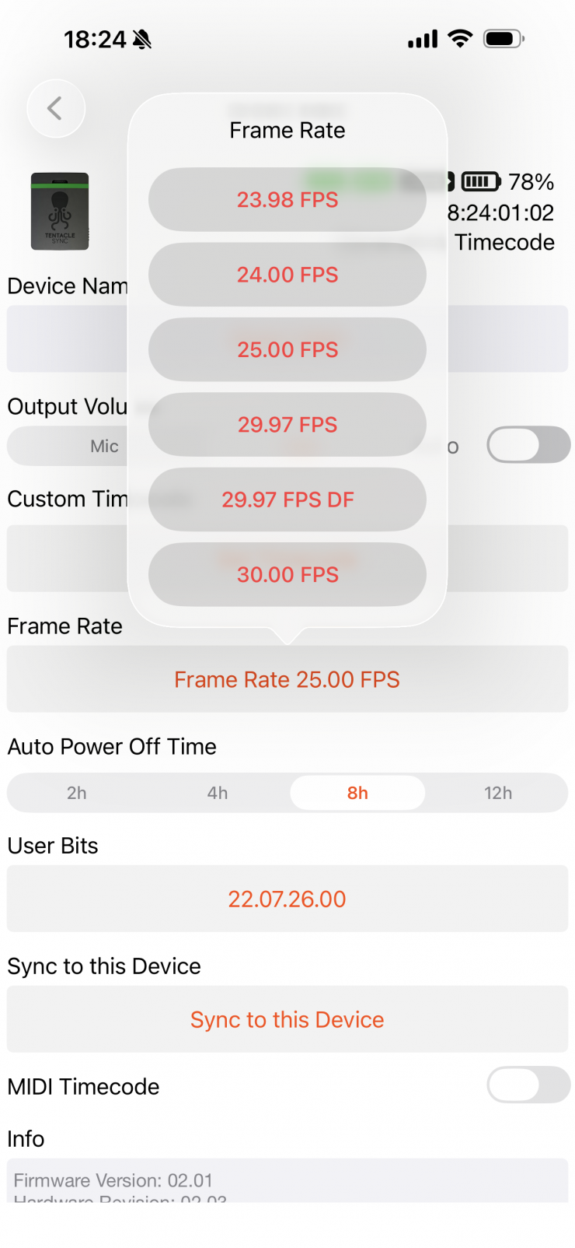Select 30.00 FPS in popup
The image size is (575, 1248).
pos(287,574)
